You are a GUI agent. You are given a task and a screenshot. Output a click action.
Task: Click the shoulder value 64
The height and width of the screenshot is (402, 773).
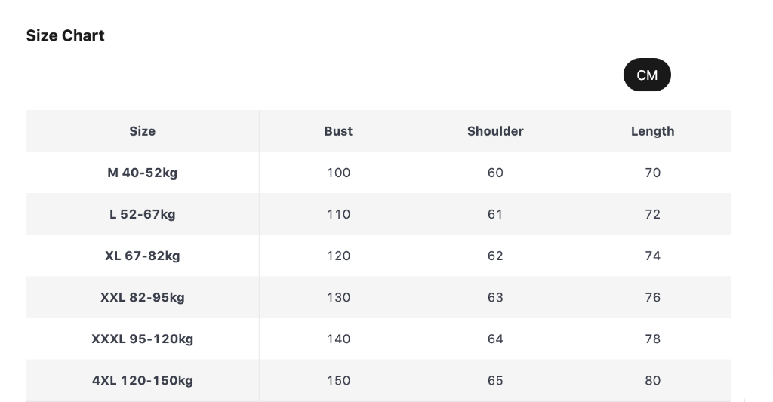tap(495, 339)
